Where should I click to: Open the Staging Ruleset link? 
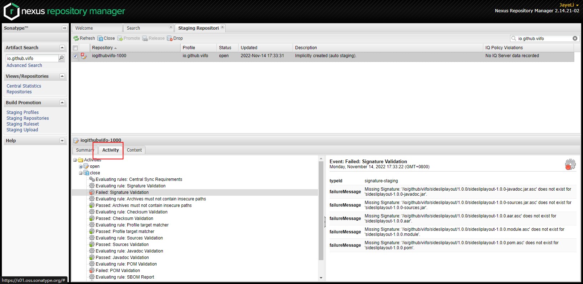click(22, 124)
